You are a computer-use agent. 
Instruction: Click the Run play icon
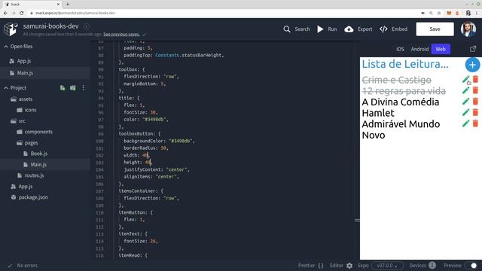(320, 29)
